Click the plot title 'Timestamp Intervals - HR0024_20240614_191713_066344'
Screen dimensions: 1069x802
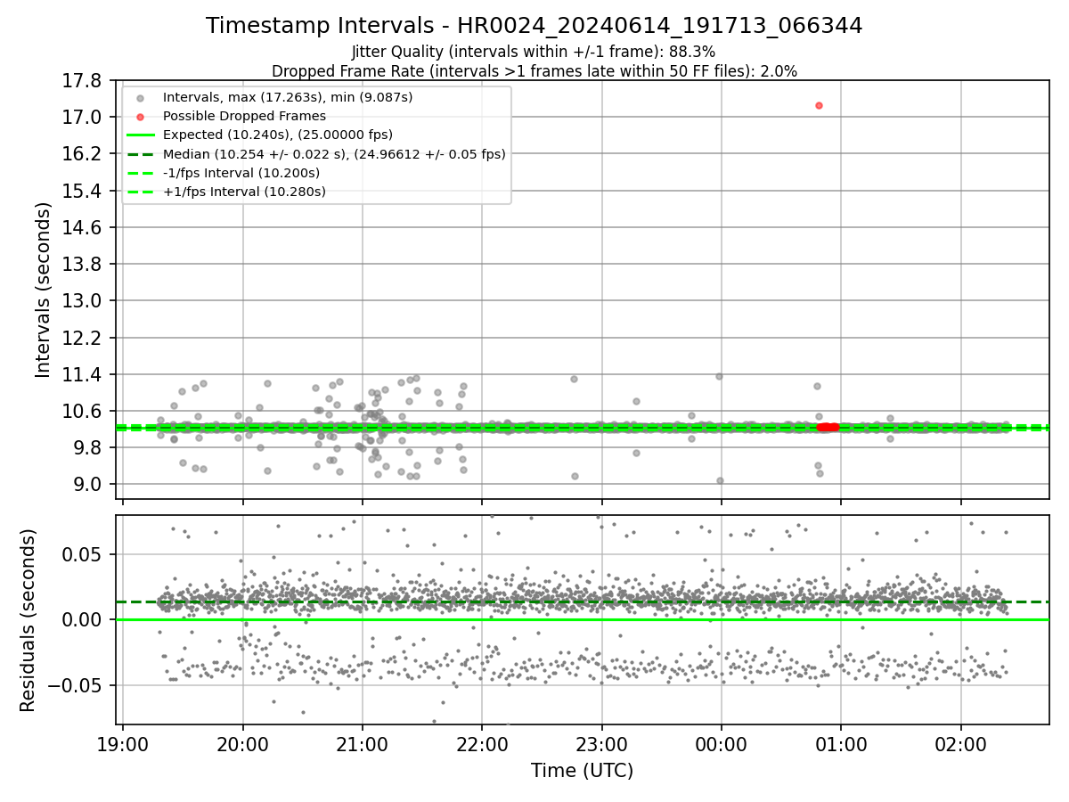534,26
